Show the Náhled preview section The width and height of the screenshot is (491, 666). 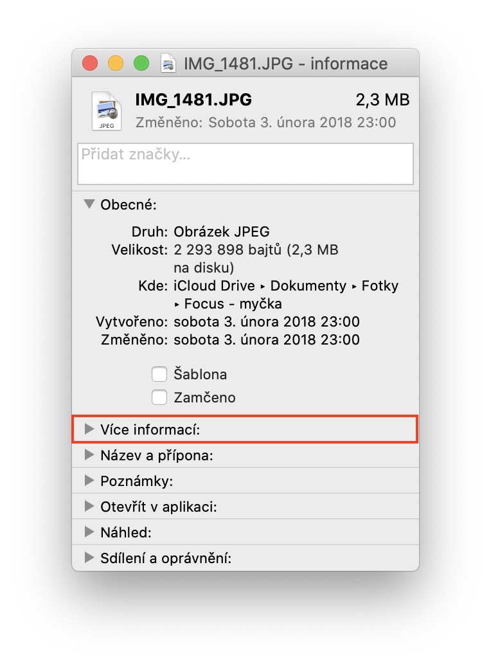(x=89, y=532)
